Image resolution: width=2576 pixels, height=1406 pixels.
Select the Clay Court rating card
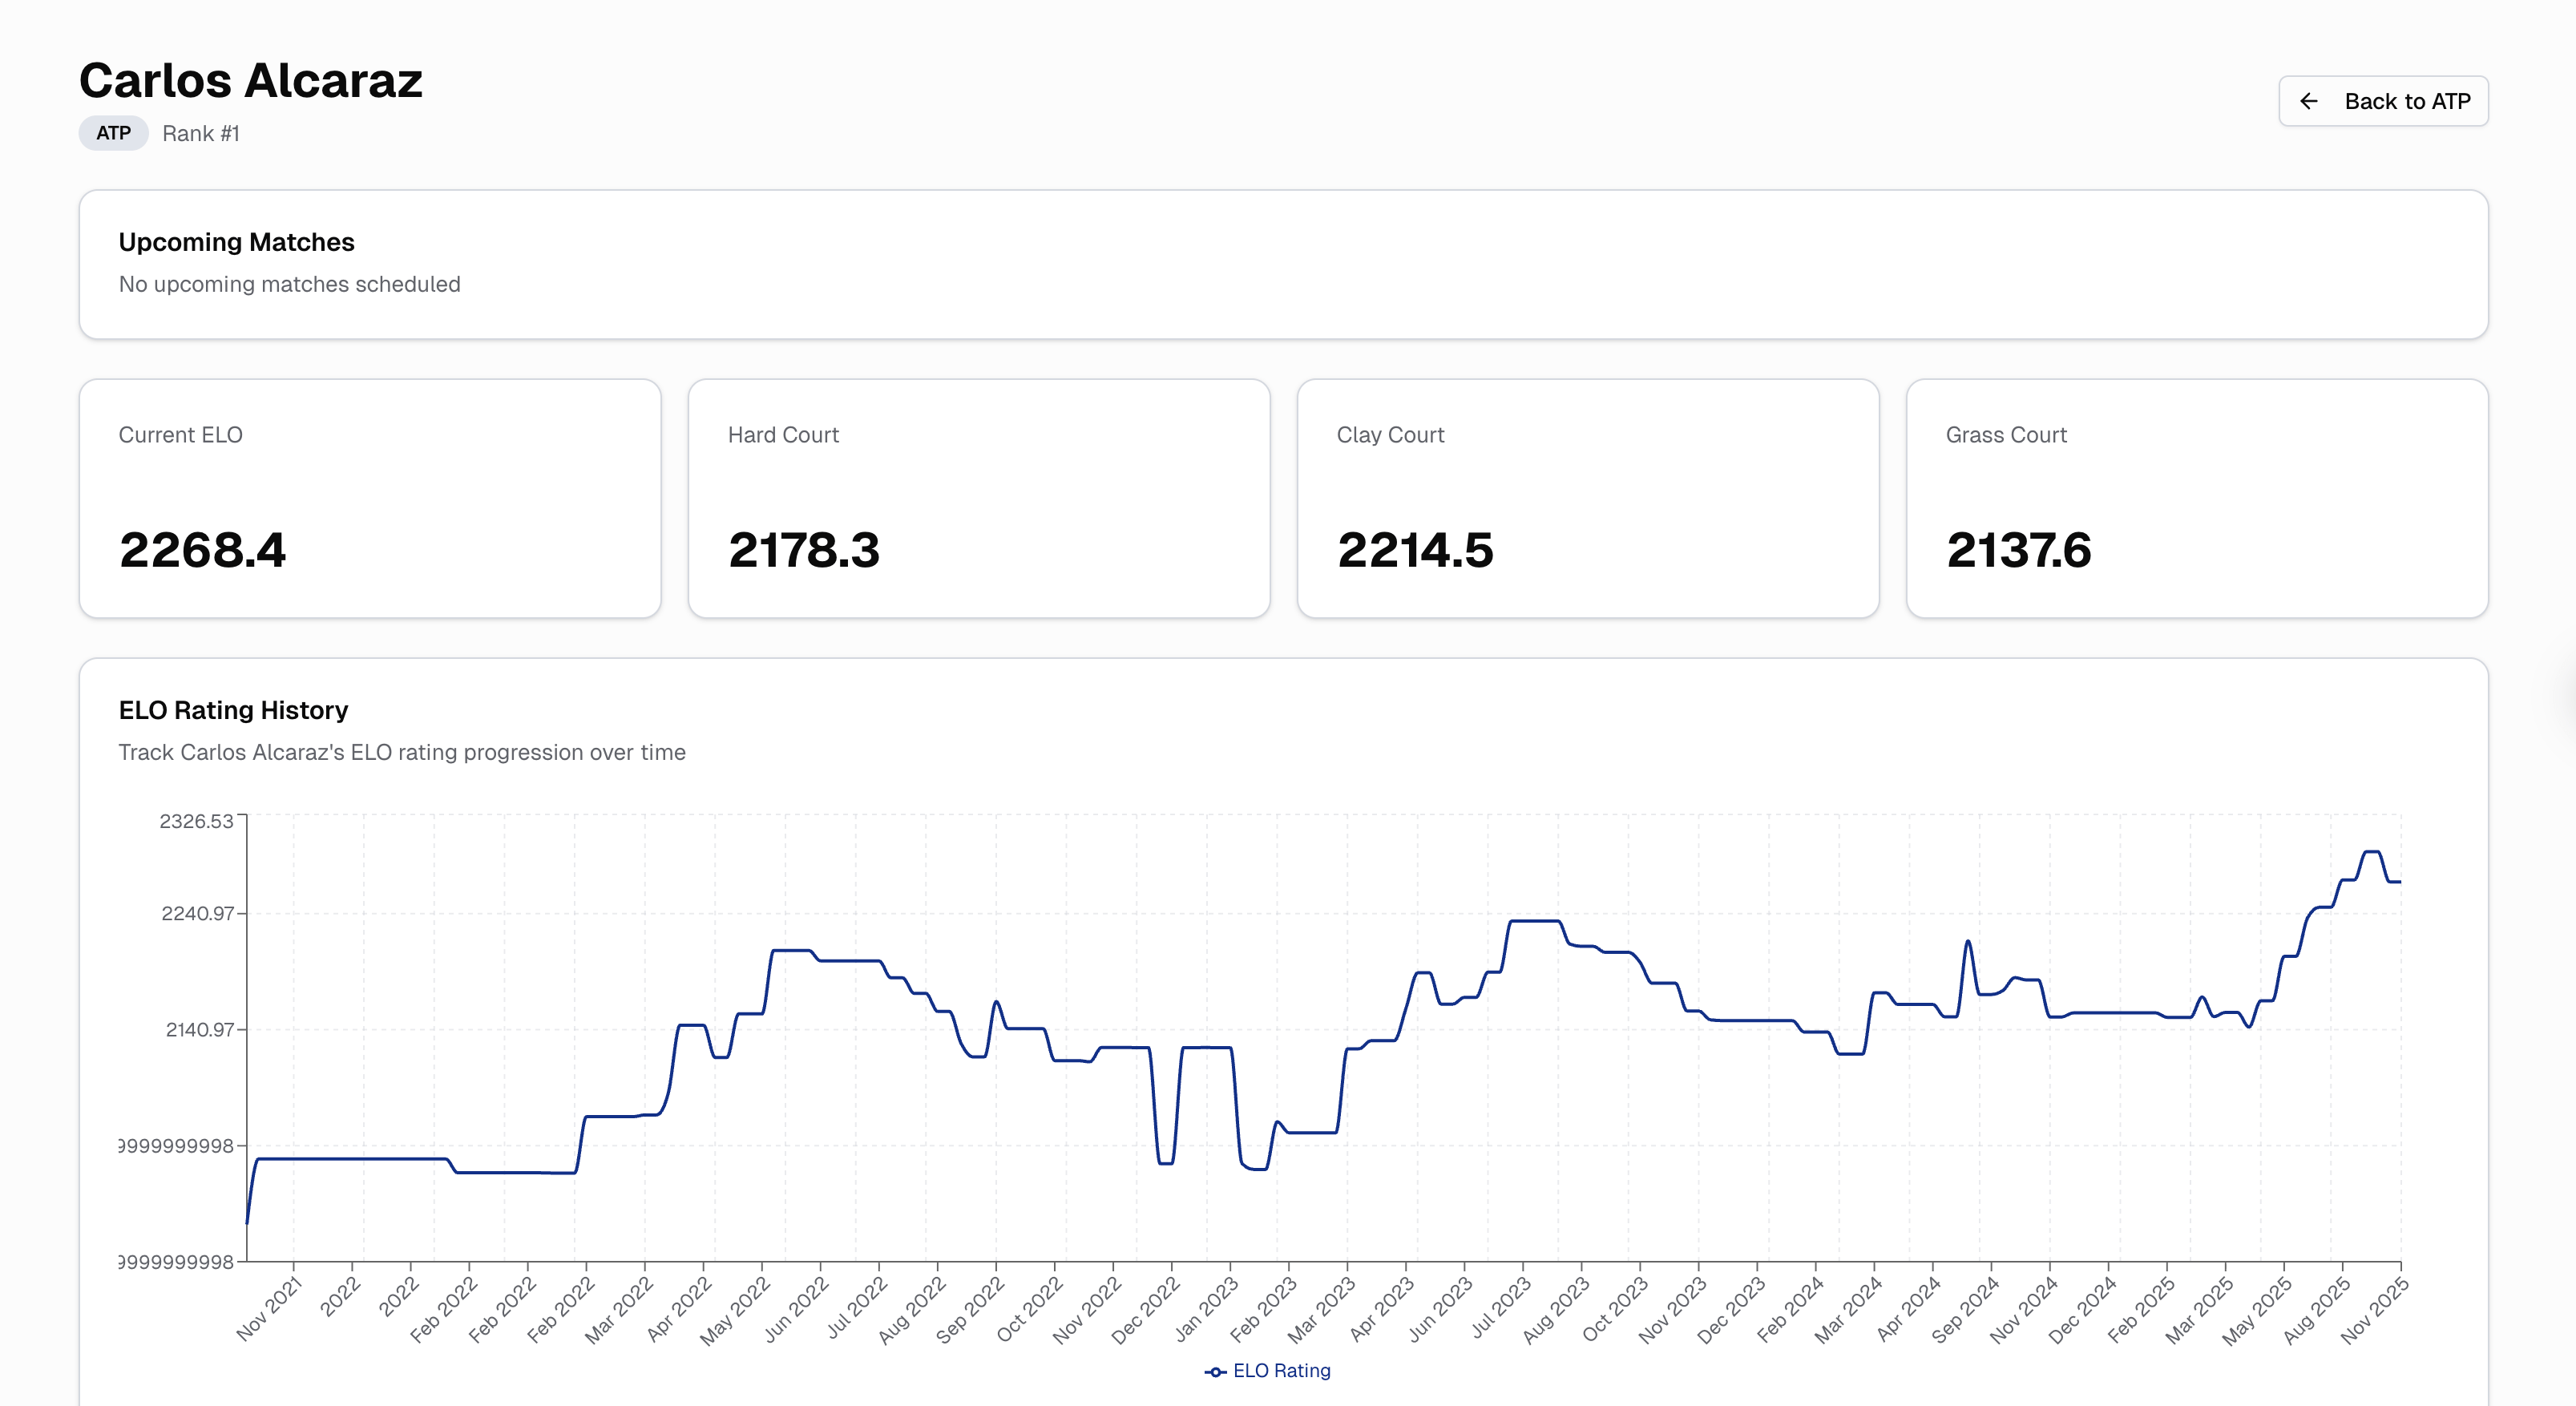coord(1587,498)
